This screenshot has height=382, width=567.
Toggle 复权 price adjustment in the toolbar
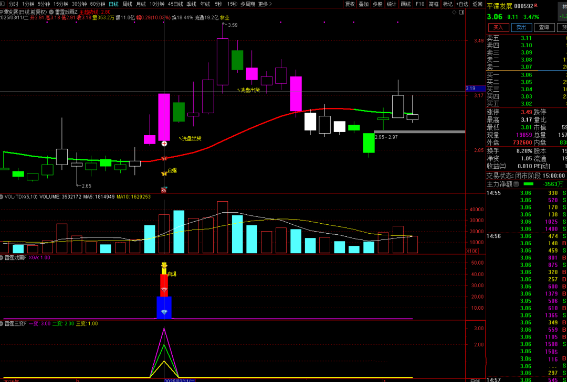[x=350, y=4]
